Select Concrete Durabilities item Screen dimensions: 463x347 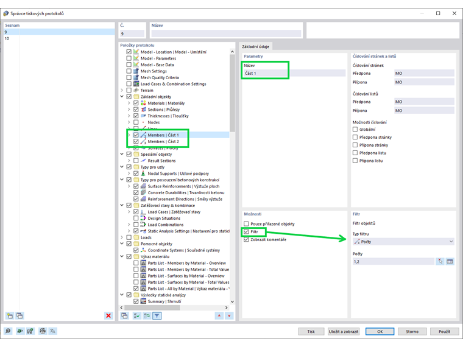point(186,193)
